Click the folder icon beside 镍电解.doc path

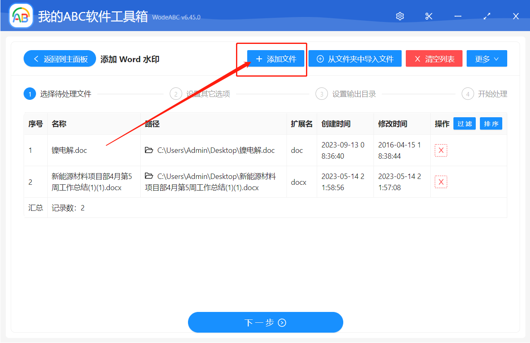click(x=149, y=150)
